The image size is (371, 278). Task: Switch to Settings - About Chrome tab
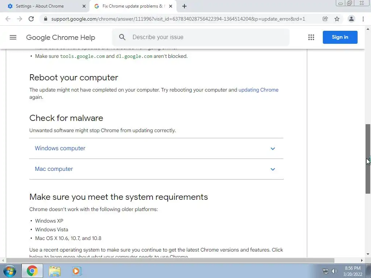[45, 7]
